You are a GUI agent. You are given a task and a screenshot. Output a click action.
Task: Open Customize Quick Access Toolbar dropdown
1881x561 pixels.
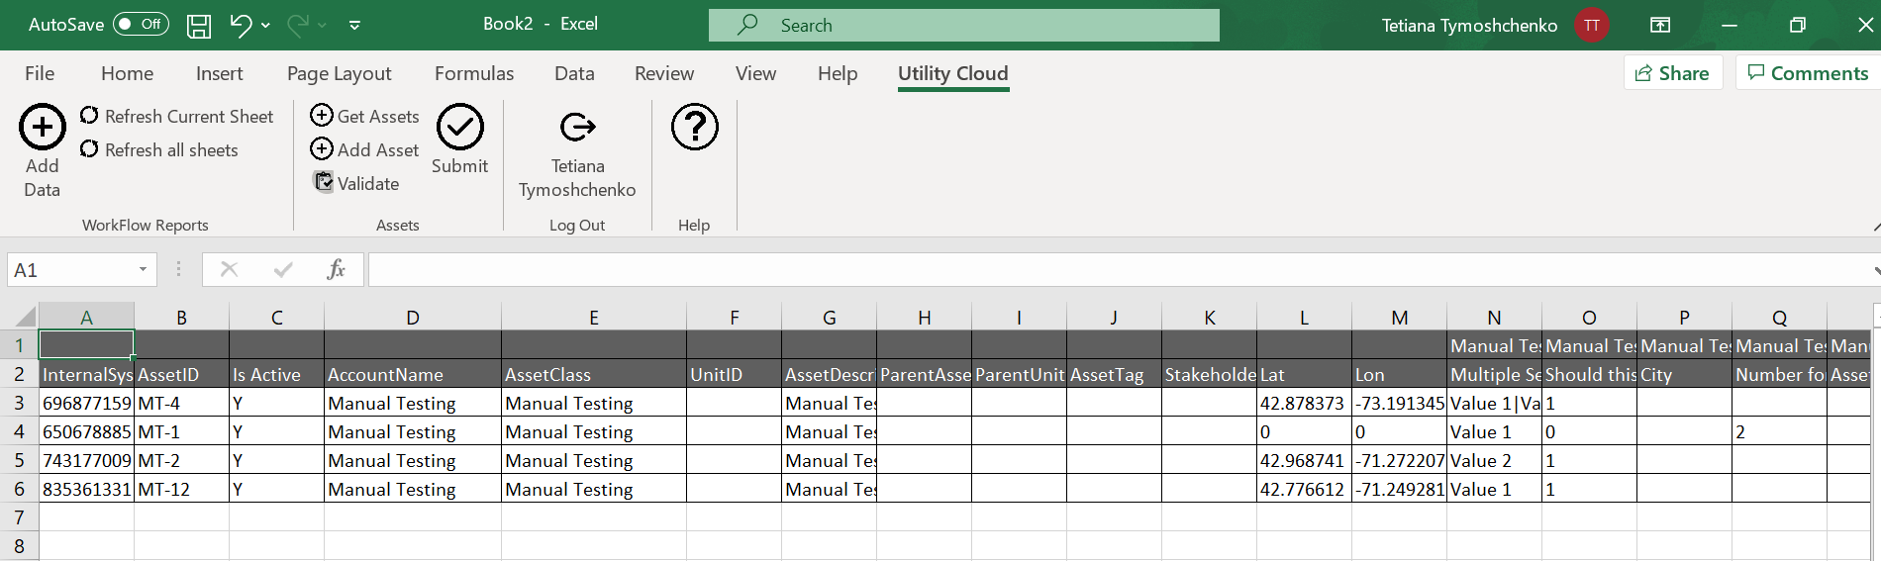click(354, 26)
